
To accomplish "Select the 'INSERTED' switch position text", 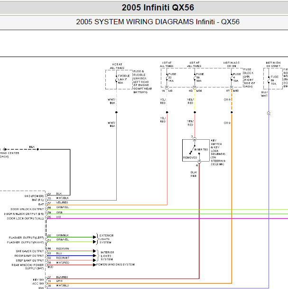I will [x=201, y=149].
